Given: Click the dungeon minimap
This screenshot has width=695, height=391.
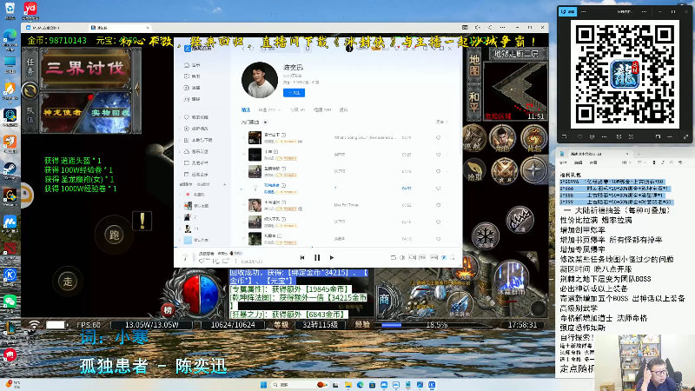Looking at the screenshot, I should tap(515, 90).
